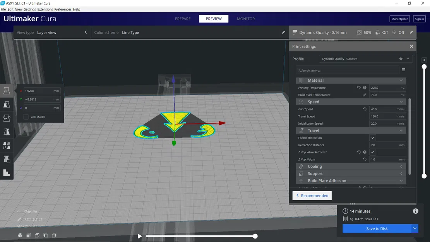Reset Z Hop Height with revert arrow

tap(365, 159)
